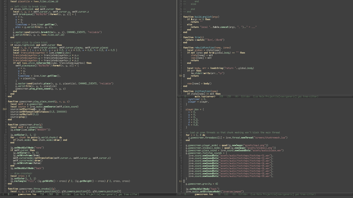The width and height of the screenshot is (353, 198).
Task: Click Git:dev in the L369 mode line
Action: (x=66, y=194)
